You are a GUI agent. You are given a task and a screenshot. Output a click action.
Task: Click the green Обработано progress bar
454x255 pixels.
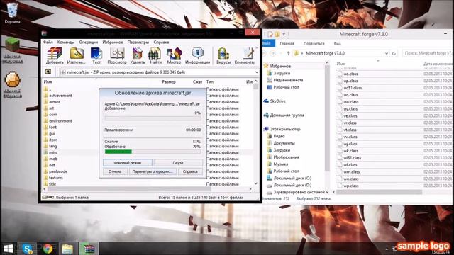click(153, 152)
